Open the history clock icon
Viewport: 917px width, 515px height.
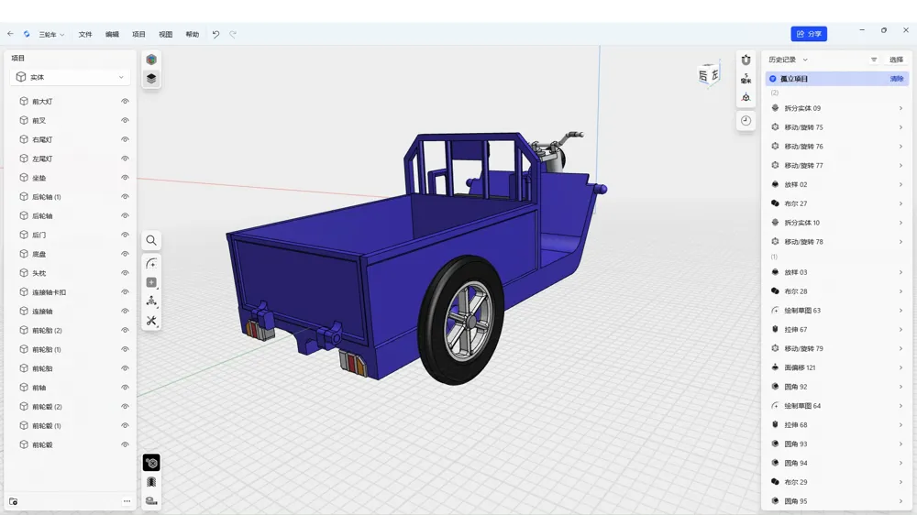(746, 120)
